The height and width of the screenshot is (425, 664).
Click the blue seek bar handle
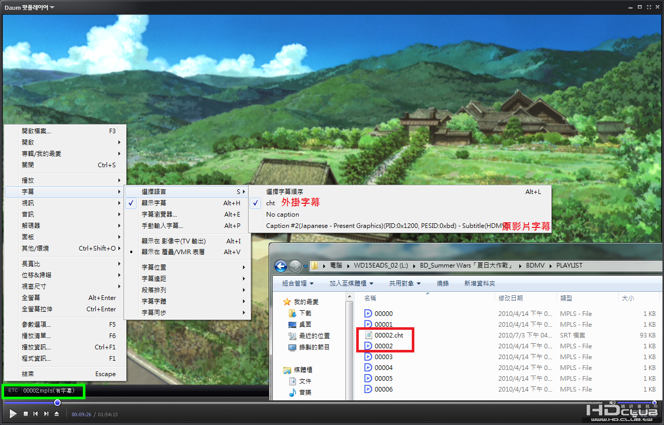[x=57, y=402]
